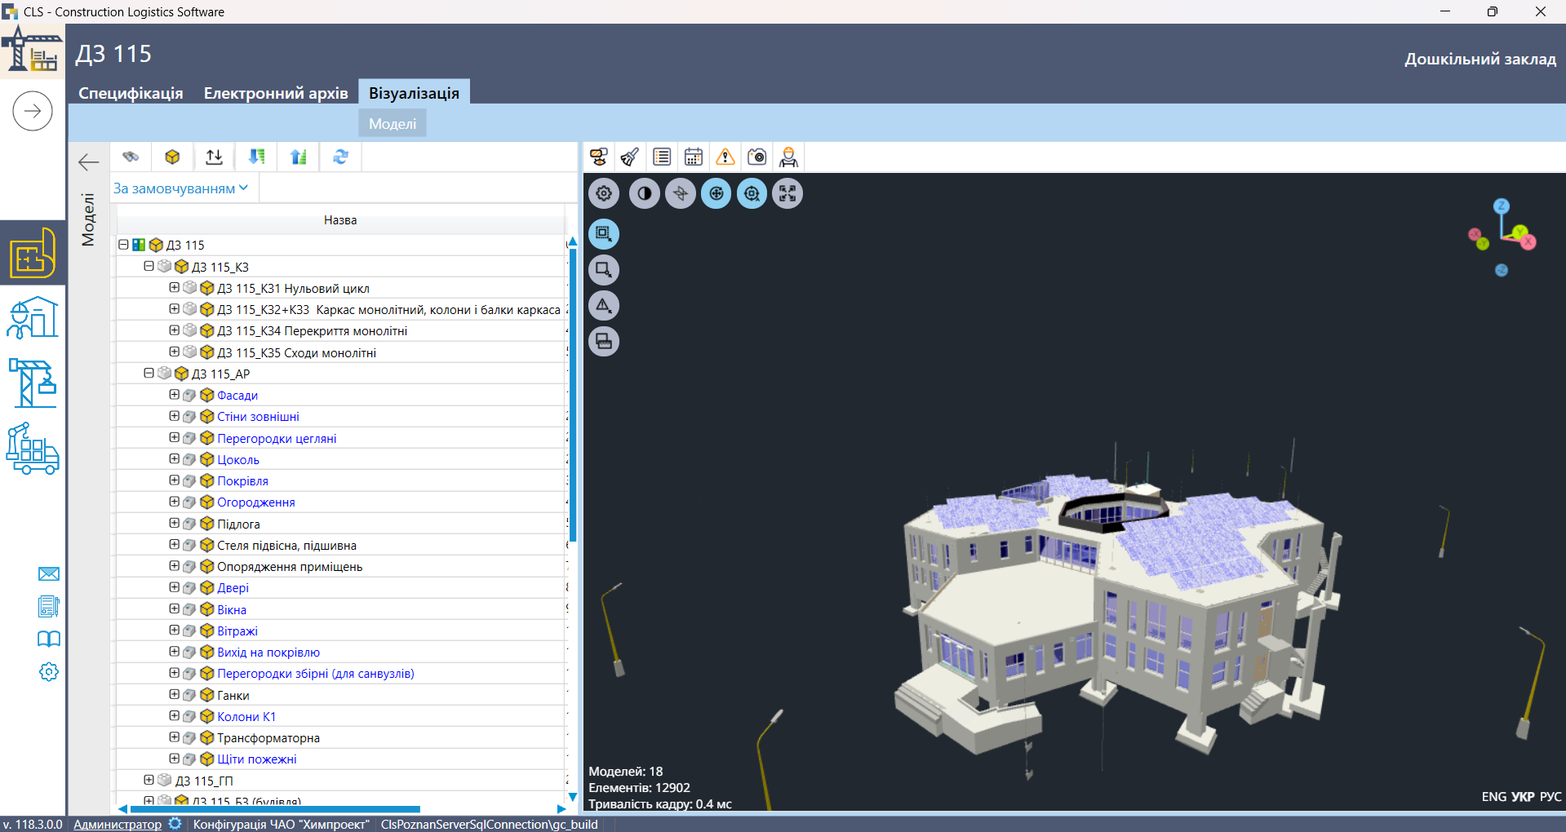
Task: Expand the Стіни зовнішні node
Action: pyautogui.click(x=174, y=416)
